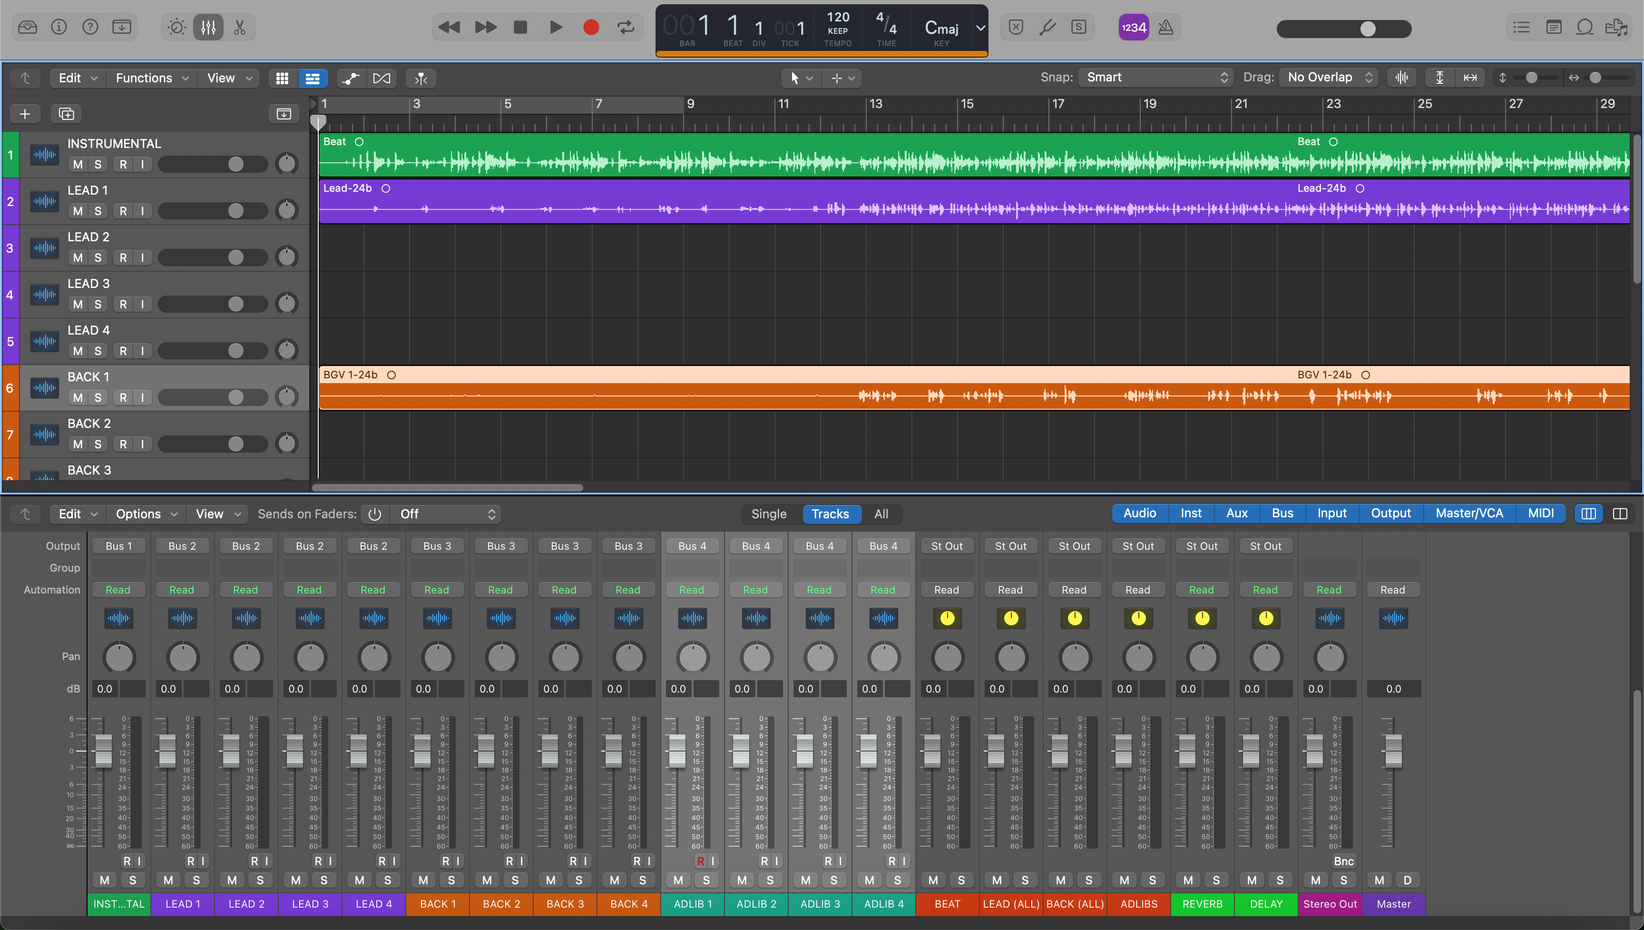Switch to the All tab in the mixer
The image size is (1644, 930).
882,514
